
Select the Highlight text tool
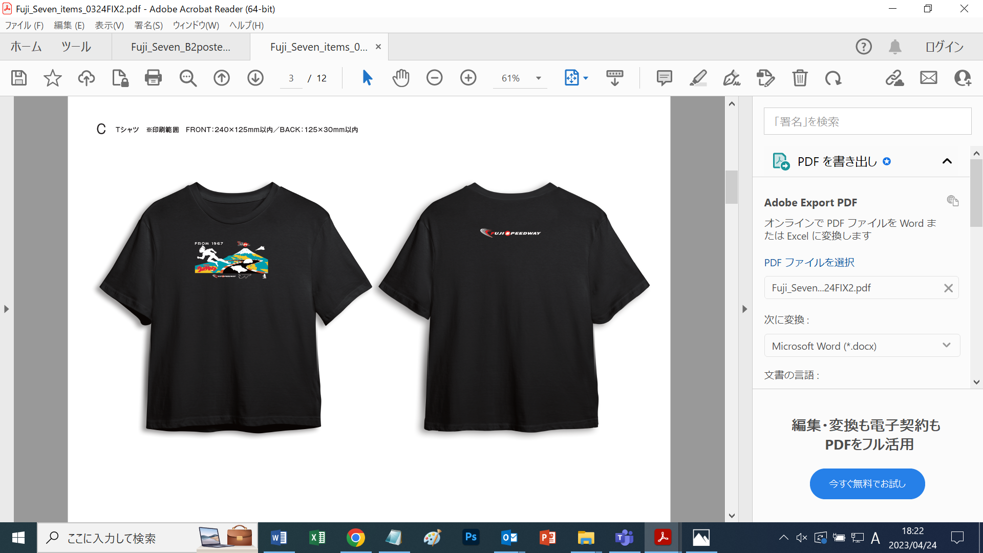coord(698,78)
